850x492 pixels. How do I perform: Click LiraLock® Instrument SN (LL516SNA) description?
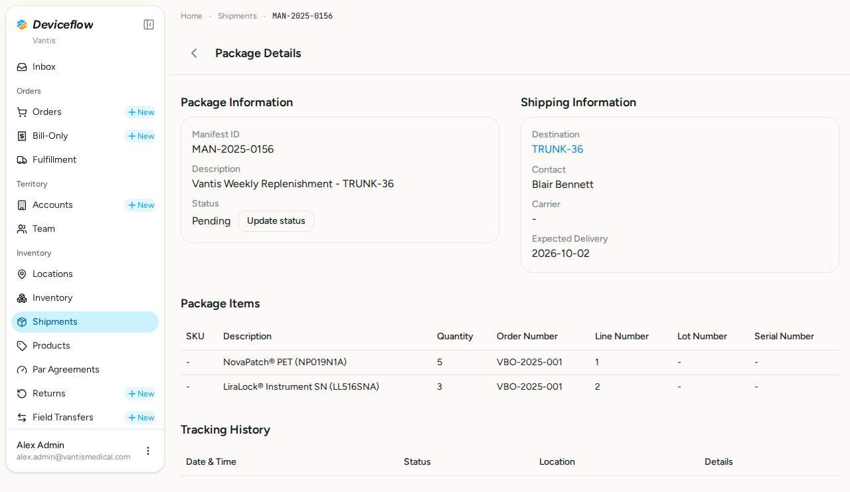click(x=301, y=386)
